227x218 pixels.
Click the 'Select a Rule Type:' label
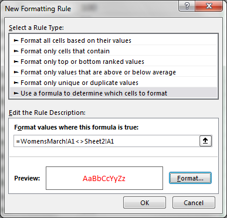point(36,28)
